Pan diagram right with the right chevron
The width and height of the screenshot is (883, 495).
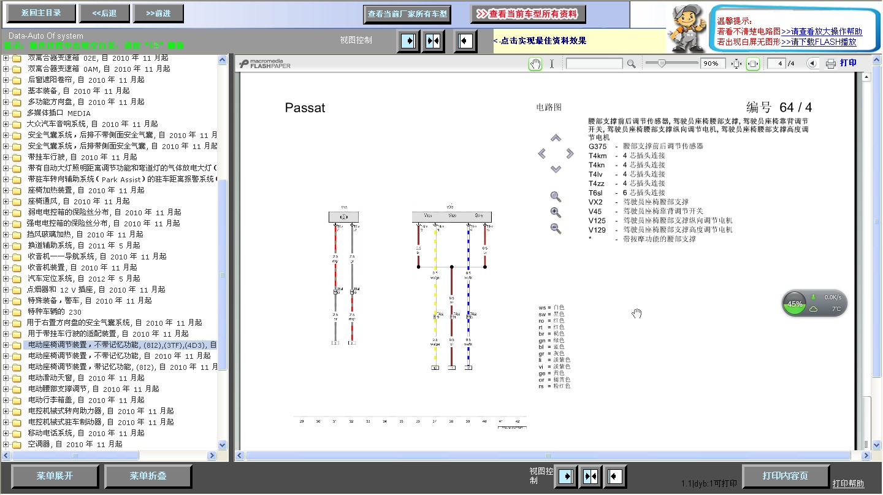click(x=570, y=153)
